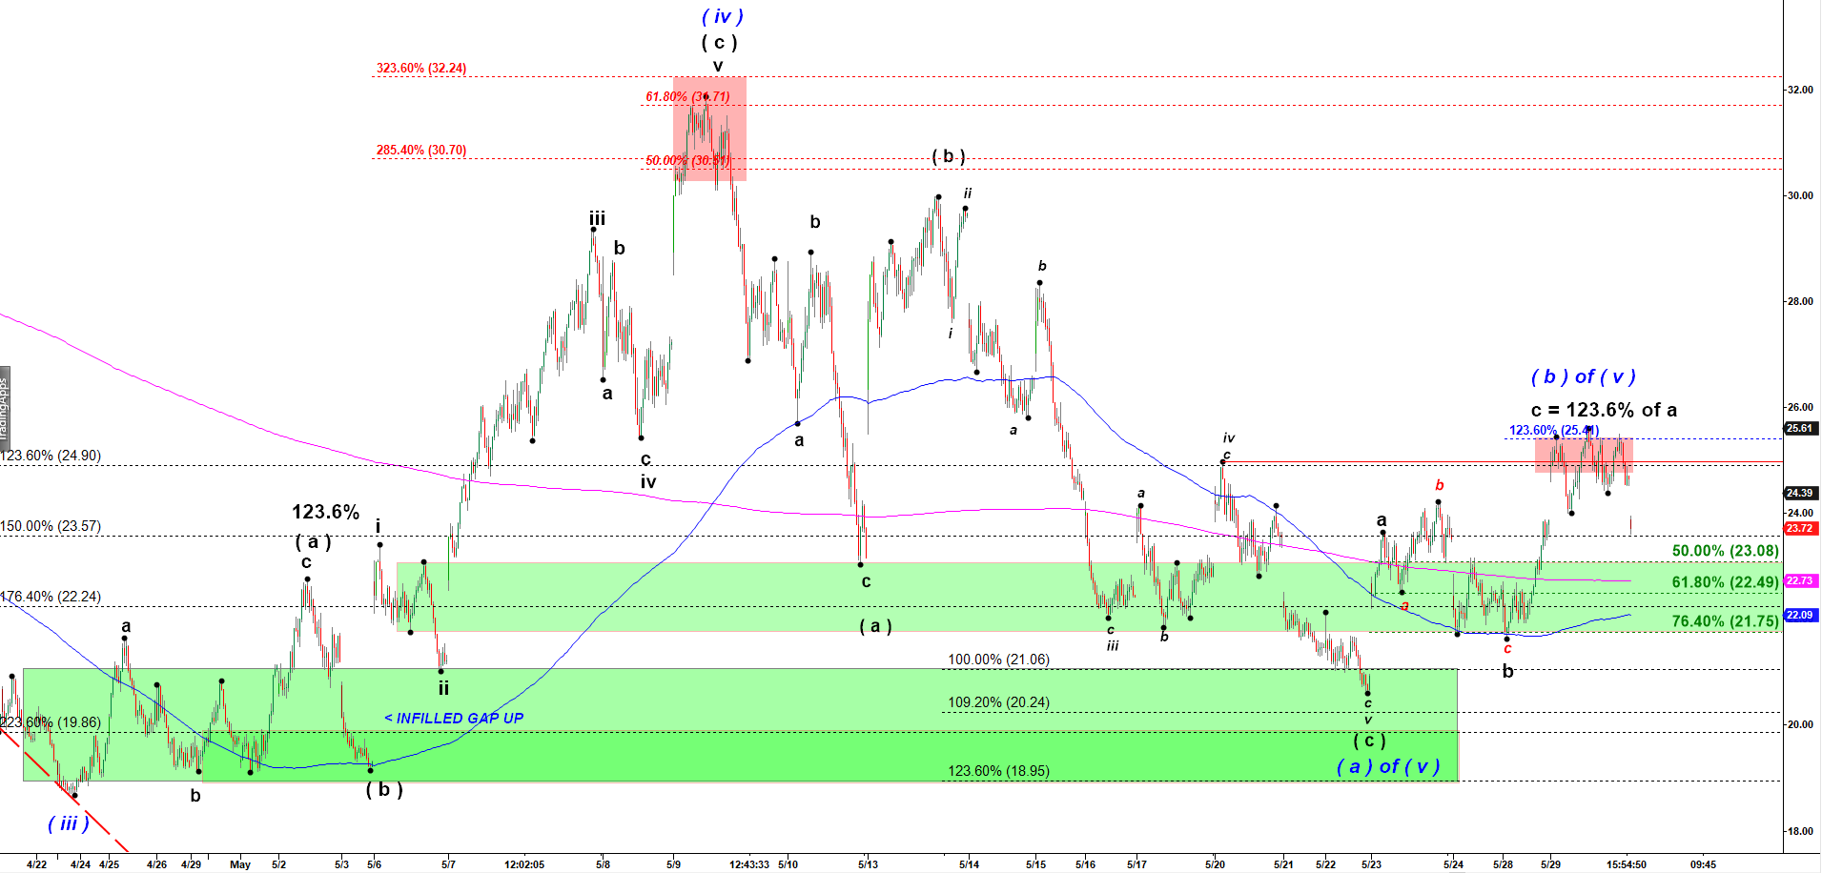Select the 5/9 date on time axis
The image size is (1822, 873).
tap(674, 865)
